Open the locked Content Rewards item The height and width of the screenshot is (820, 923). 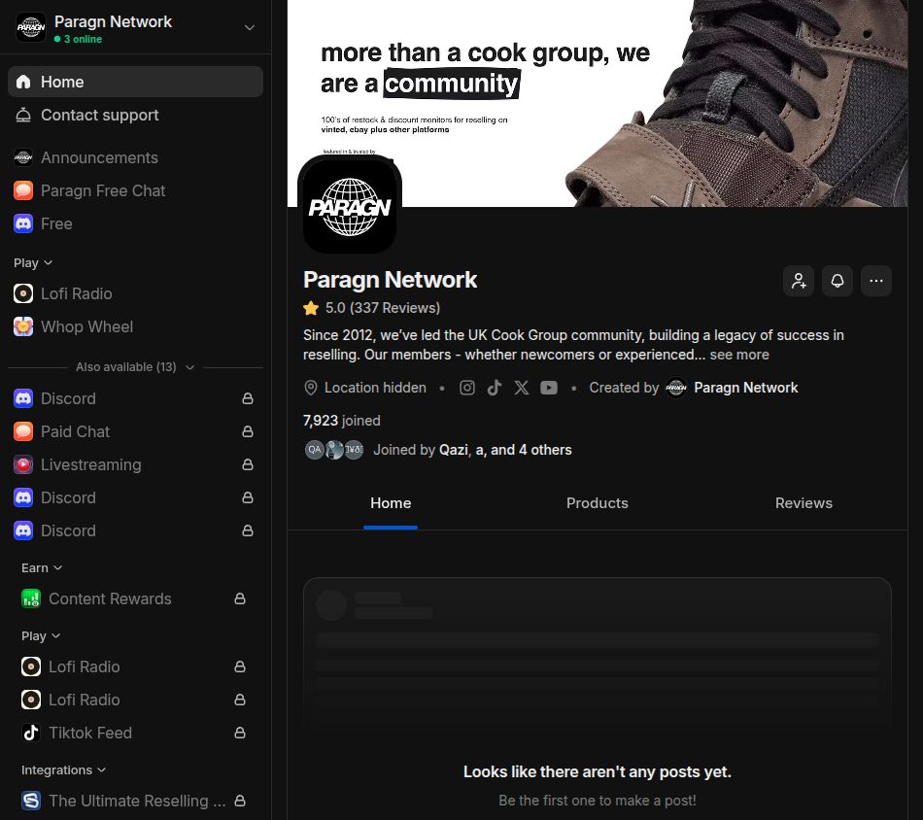coord(135,598)
